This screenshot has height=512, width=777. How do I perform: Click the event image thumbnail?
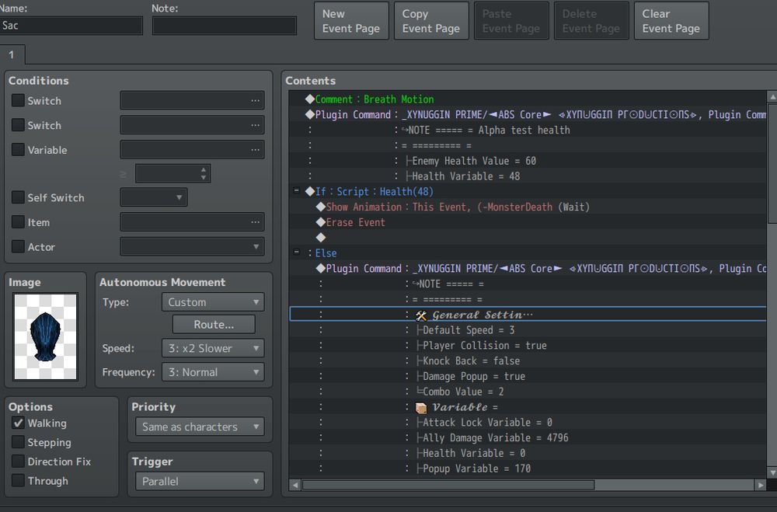(45, 336)
